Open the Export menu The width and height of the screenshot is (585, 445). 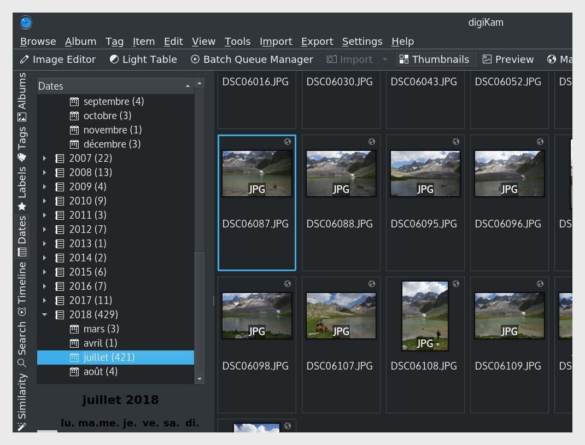coord(317,42)
